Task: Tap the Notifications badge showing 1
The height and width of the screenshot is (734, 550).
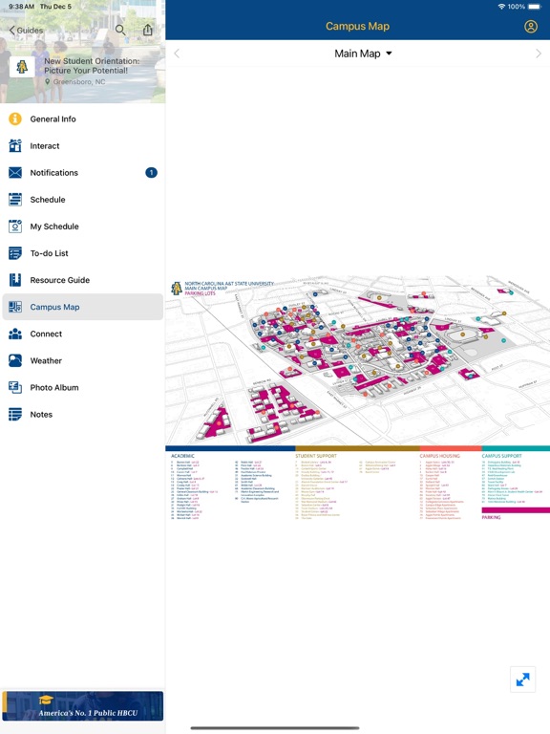Action: 151,173
